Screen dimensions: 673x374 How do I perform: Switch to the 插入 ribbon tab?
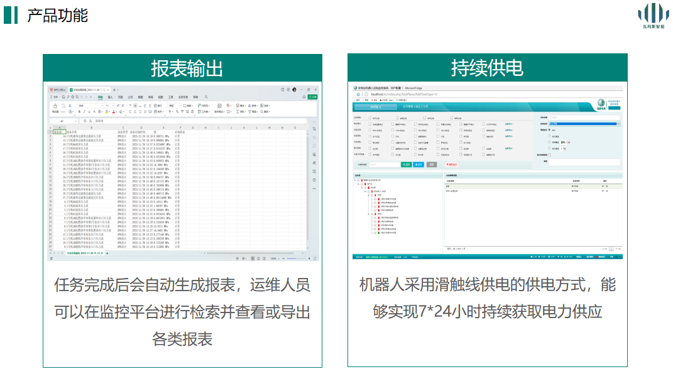pyautogui.click(x=111, y=97)
